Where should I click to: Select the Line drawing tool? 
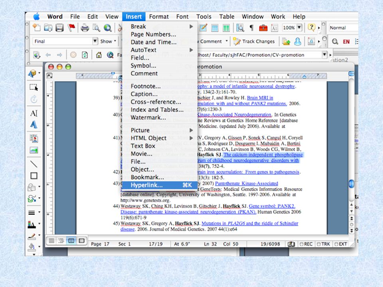tap(34, 164)
